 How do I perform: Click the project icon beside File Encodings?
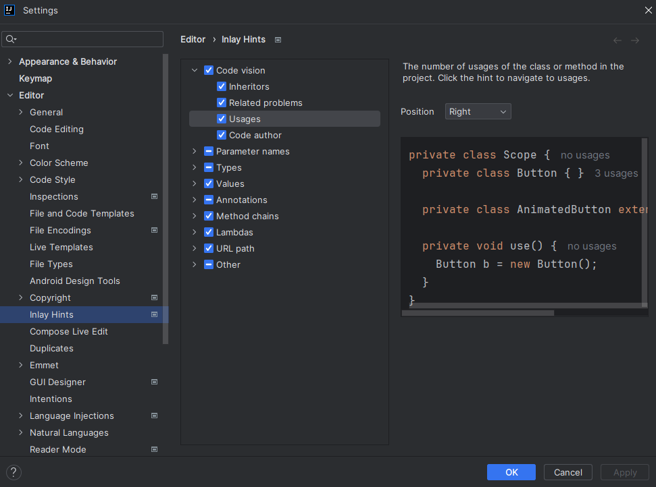click(x=154, y=230)
